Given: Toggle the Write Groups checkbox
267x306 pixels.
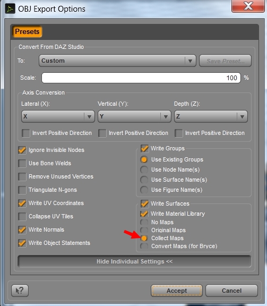Looking at the screenshot, I should (144, 149).
